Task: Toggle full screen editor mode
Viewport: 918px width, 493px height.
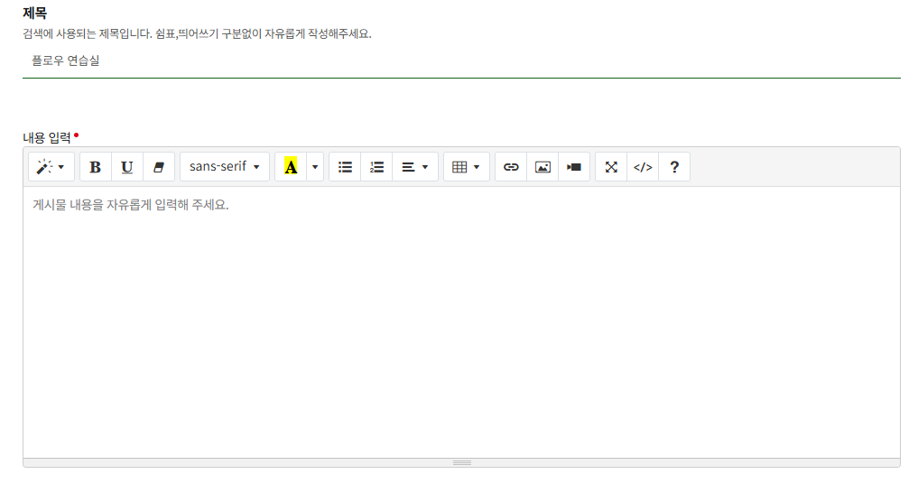Action: [x=611, y=167]
